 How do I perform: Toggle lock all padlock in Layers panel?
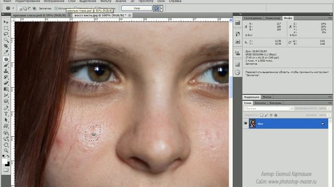(x=276, y=115)
